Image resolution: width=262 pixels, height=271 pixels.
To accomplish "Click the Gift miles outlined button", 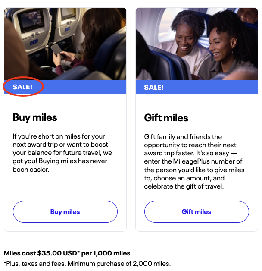I will pos(196,211).
